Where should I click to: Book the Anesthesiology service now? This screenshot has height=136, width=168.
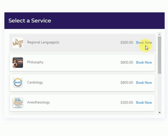144,103
